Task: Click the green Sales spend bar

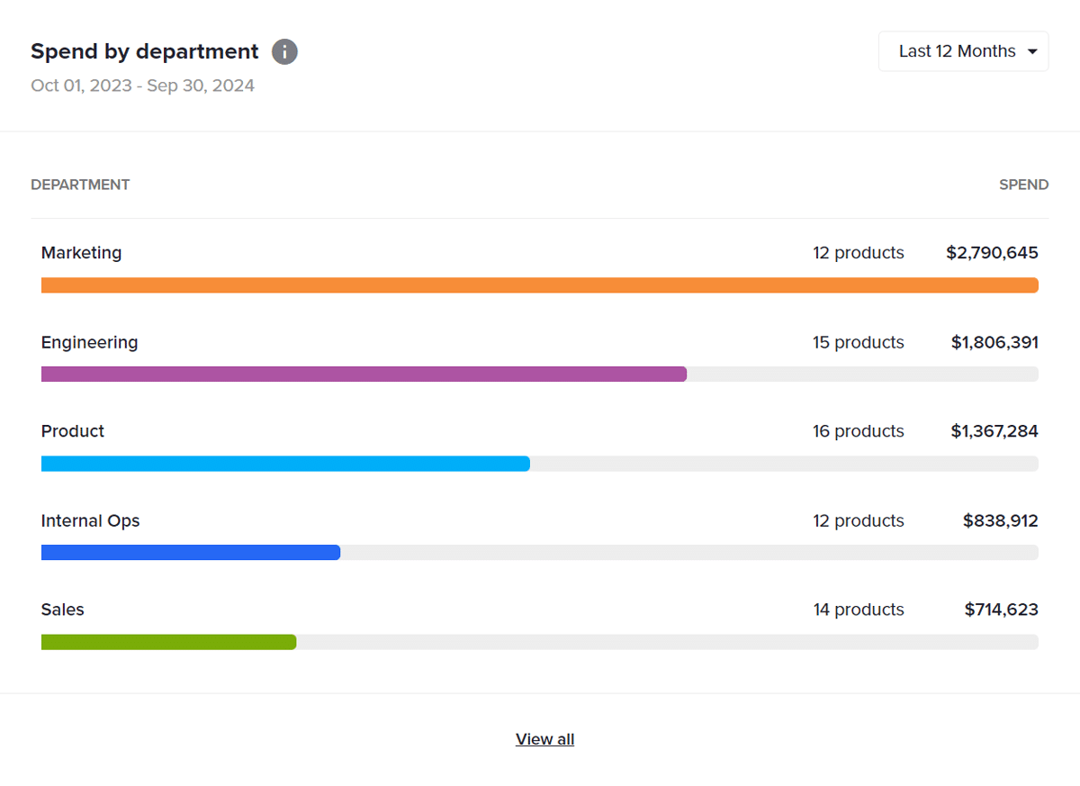Action: coord(168,642)
